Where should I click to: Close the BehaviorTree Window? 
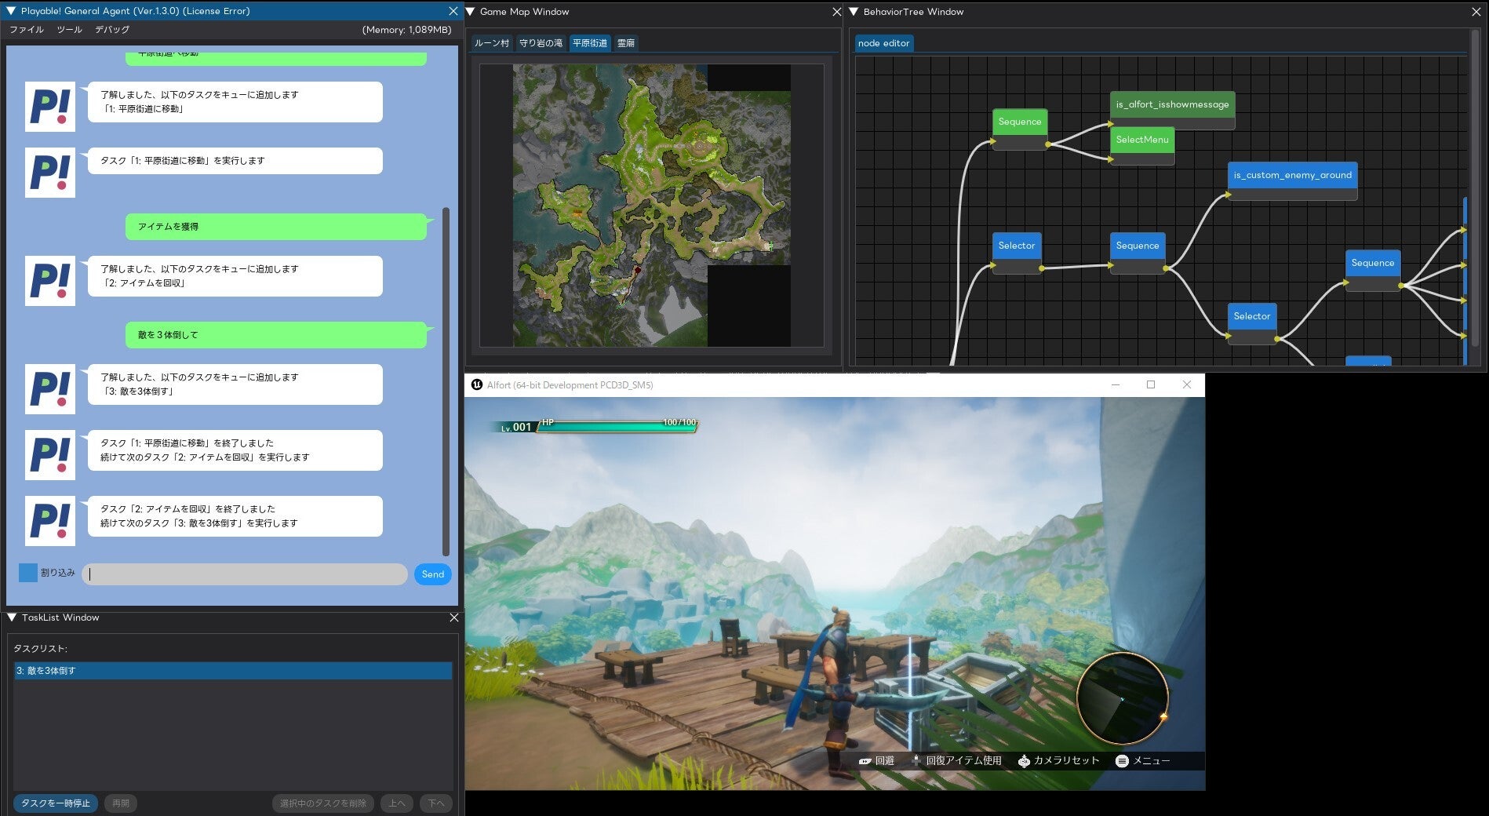[1476, 12]
